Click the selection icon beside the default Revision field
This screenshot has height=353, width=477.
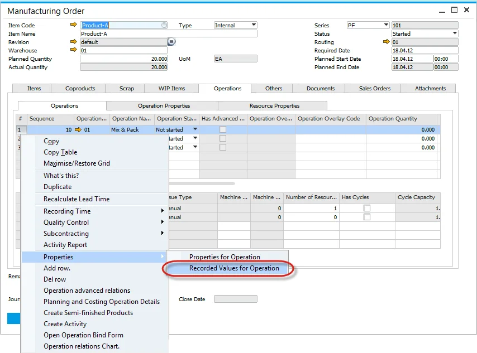[171, 41]
